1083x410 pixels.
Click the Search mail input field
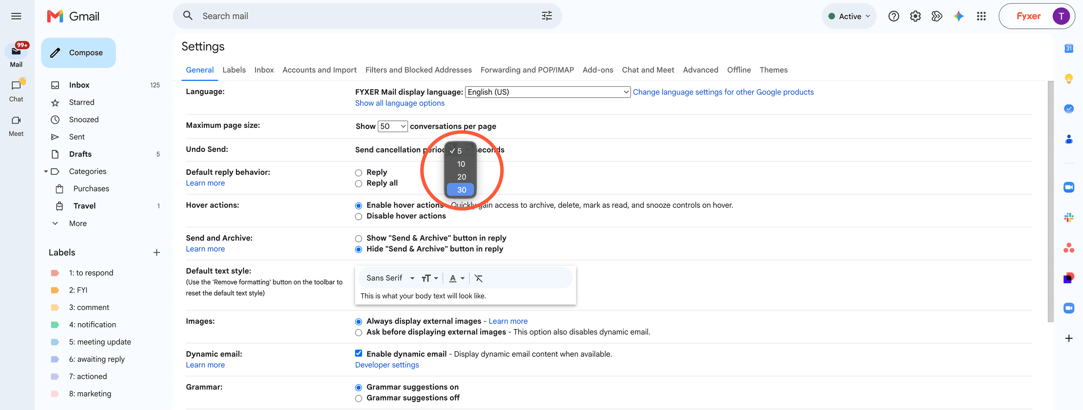368,16
